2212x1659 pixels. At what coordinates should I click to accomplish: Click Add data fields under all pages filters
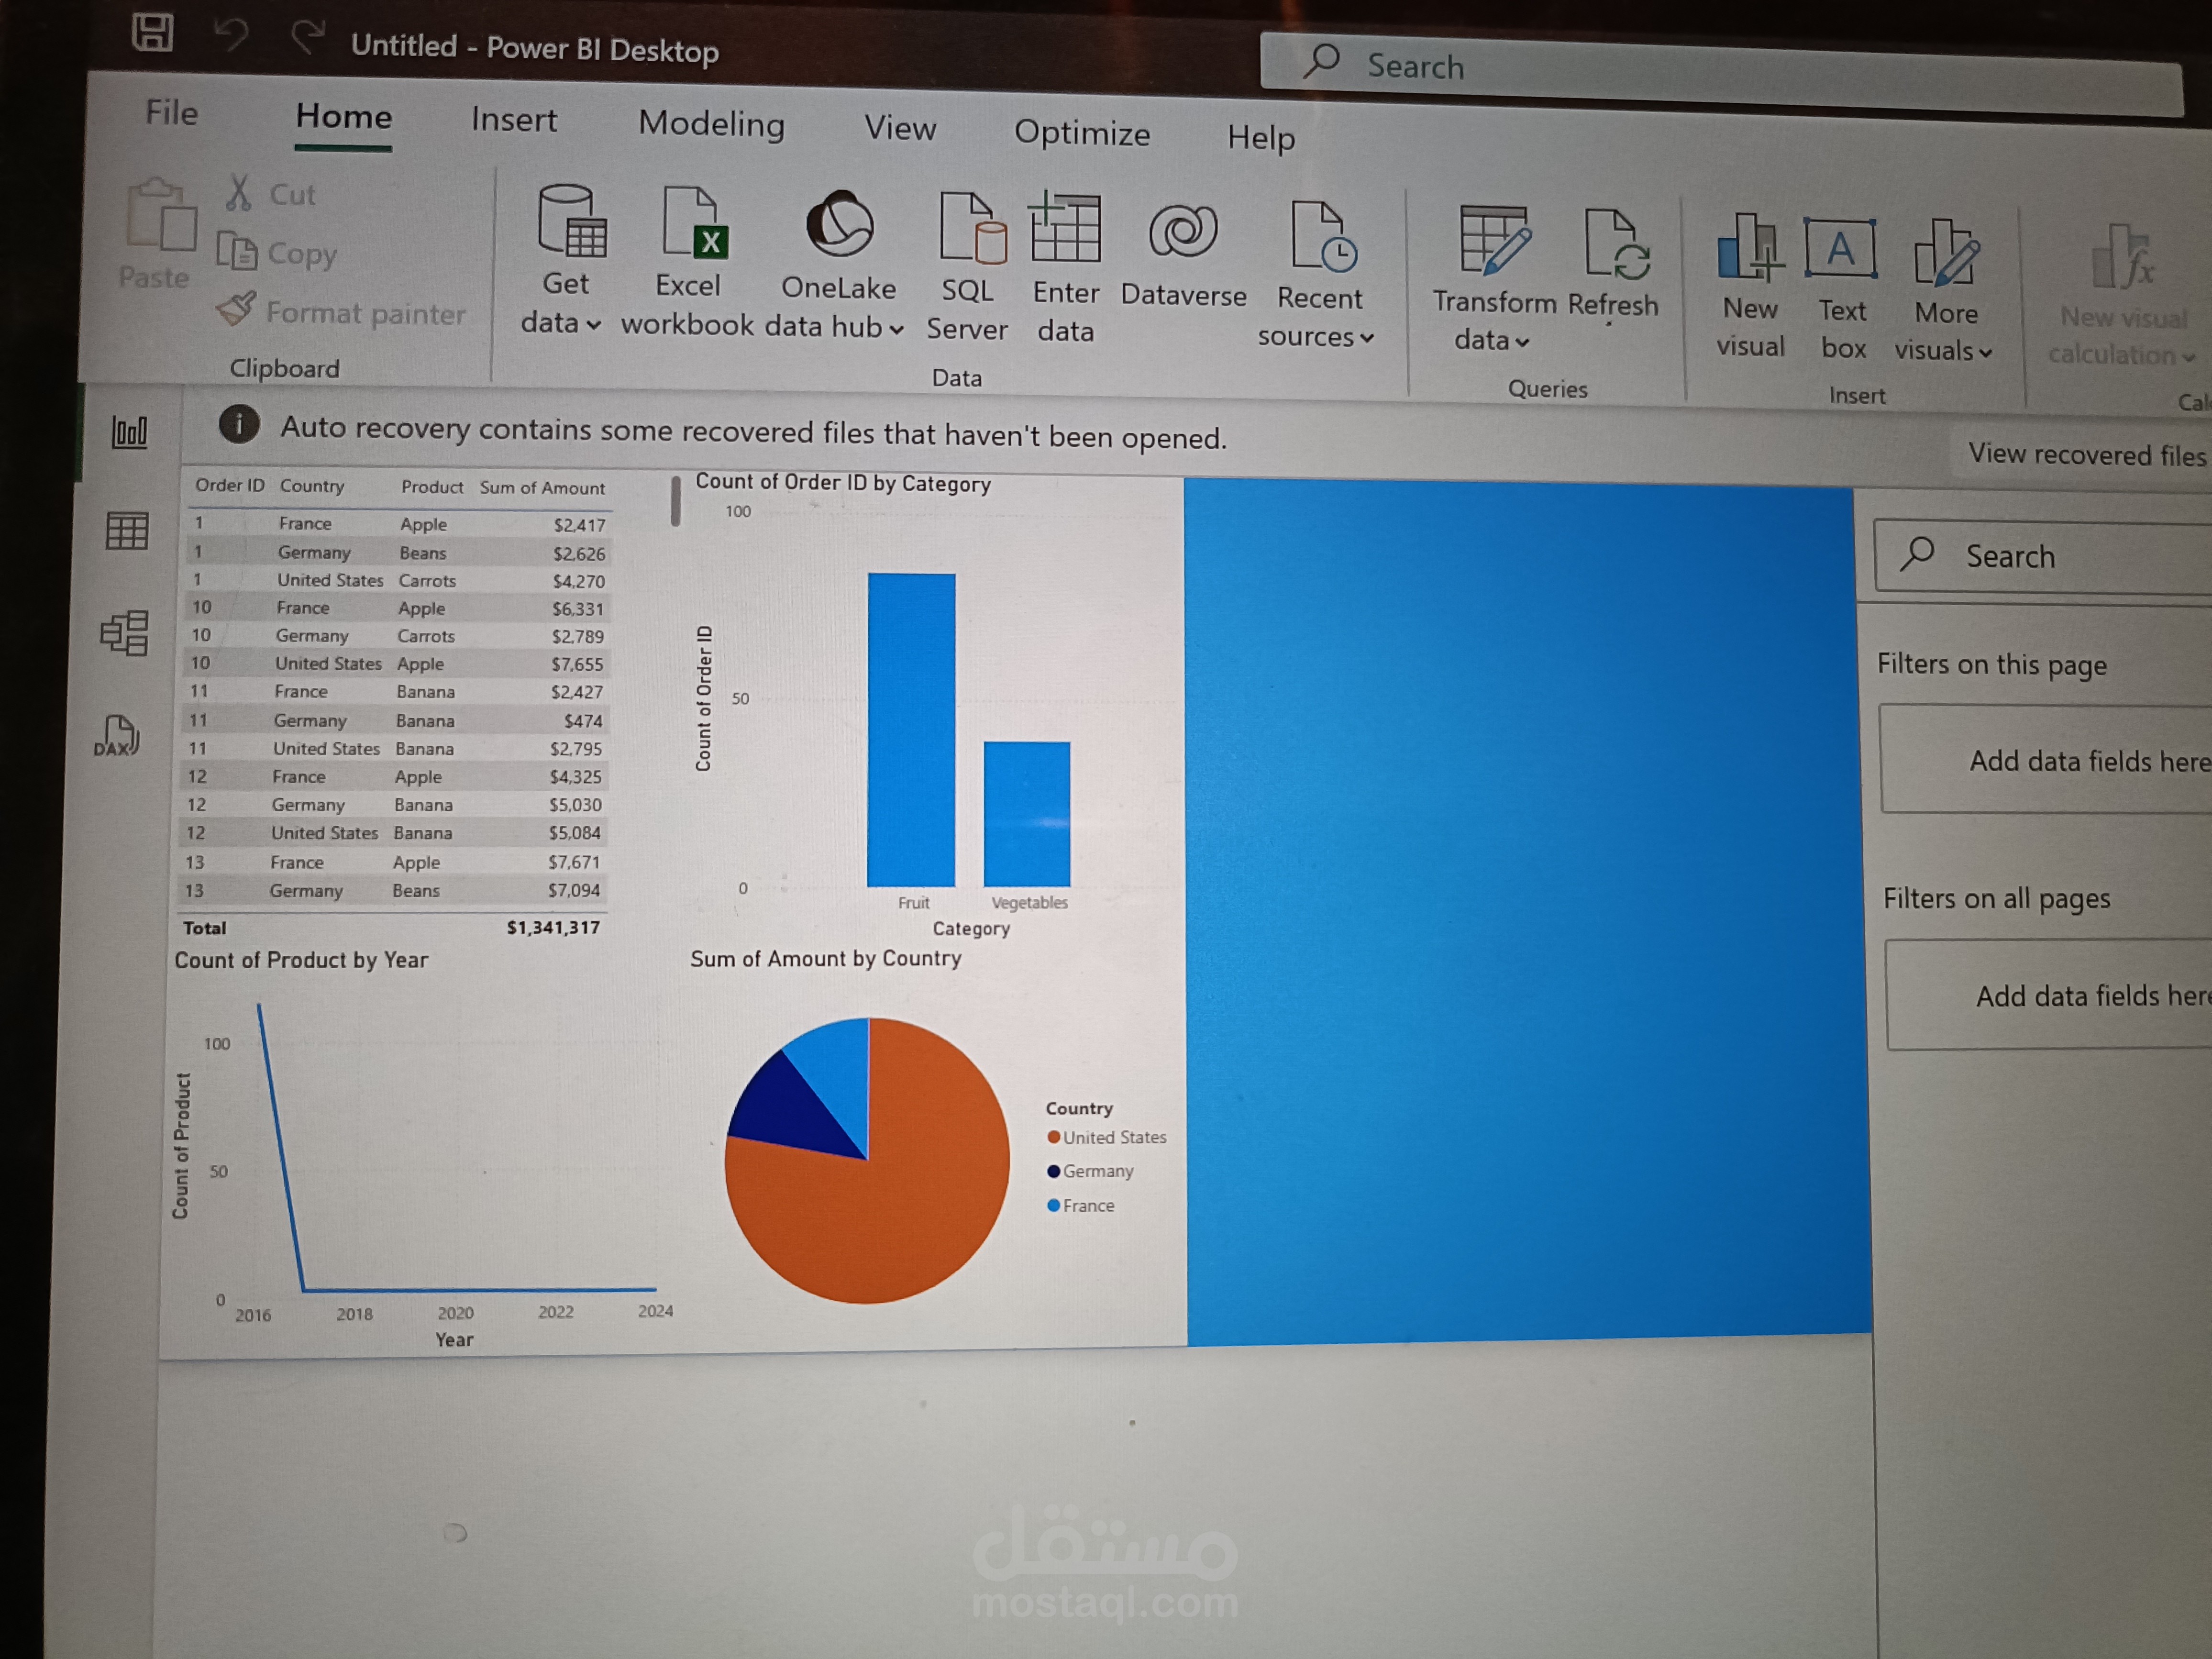point(2050,996)
